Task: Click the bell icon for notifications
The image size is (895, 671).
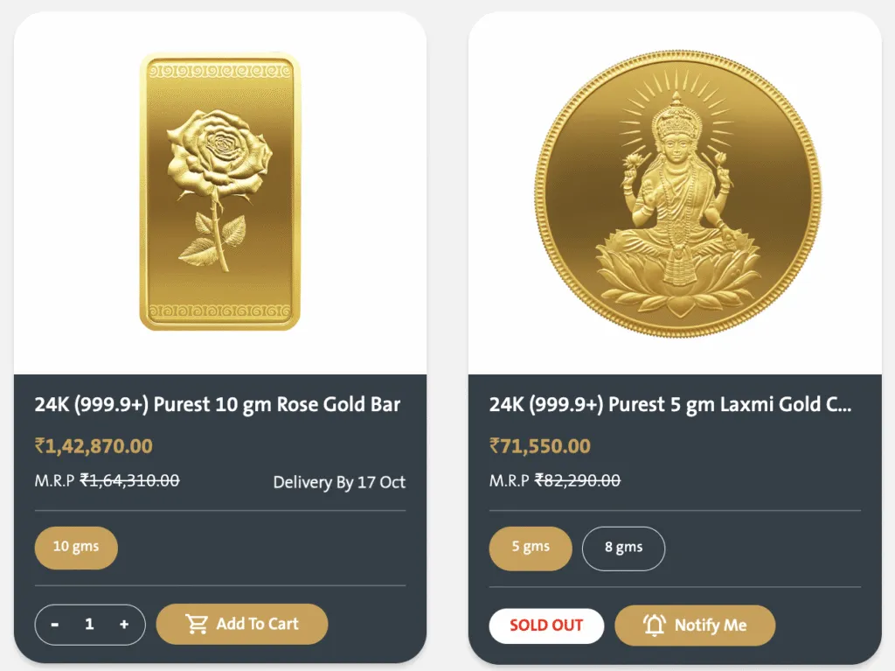Action: pyautogui.click(x=654, y=625)
